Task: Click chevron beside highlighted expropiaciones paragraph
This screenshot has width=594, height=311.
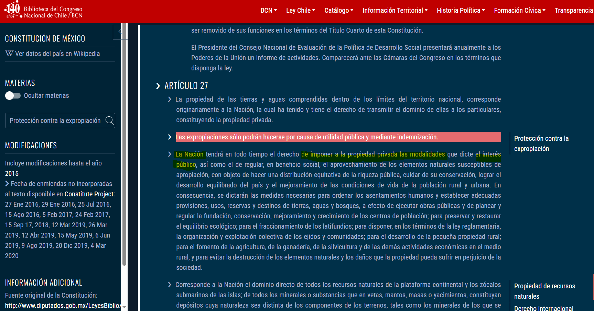Action: click(170, 137)
